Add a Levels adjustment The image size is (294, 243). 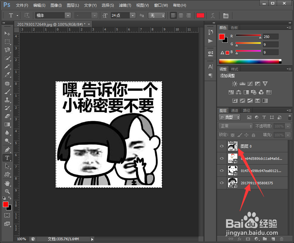click(x=242, y=84)
